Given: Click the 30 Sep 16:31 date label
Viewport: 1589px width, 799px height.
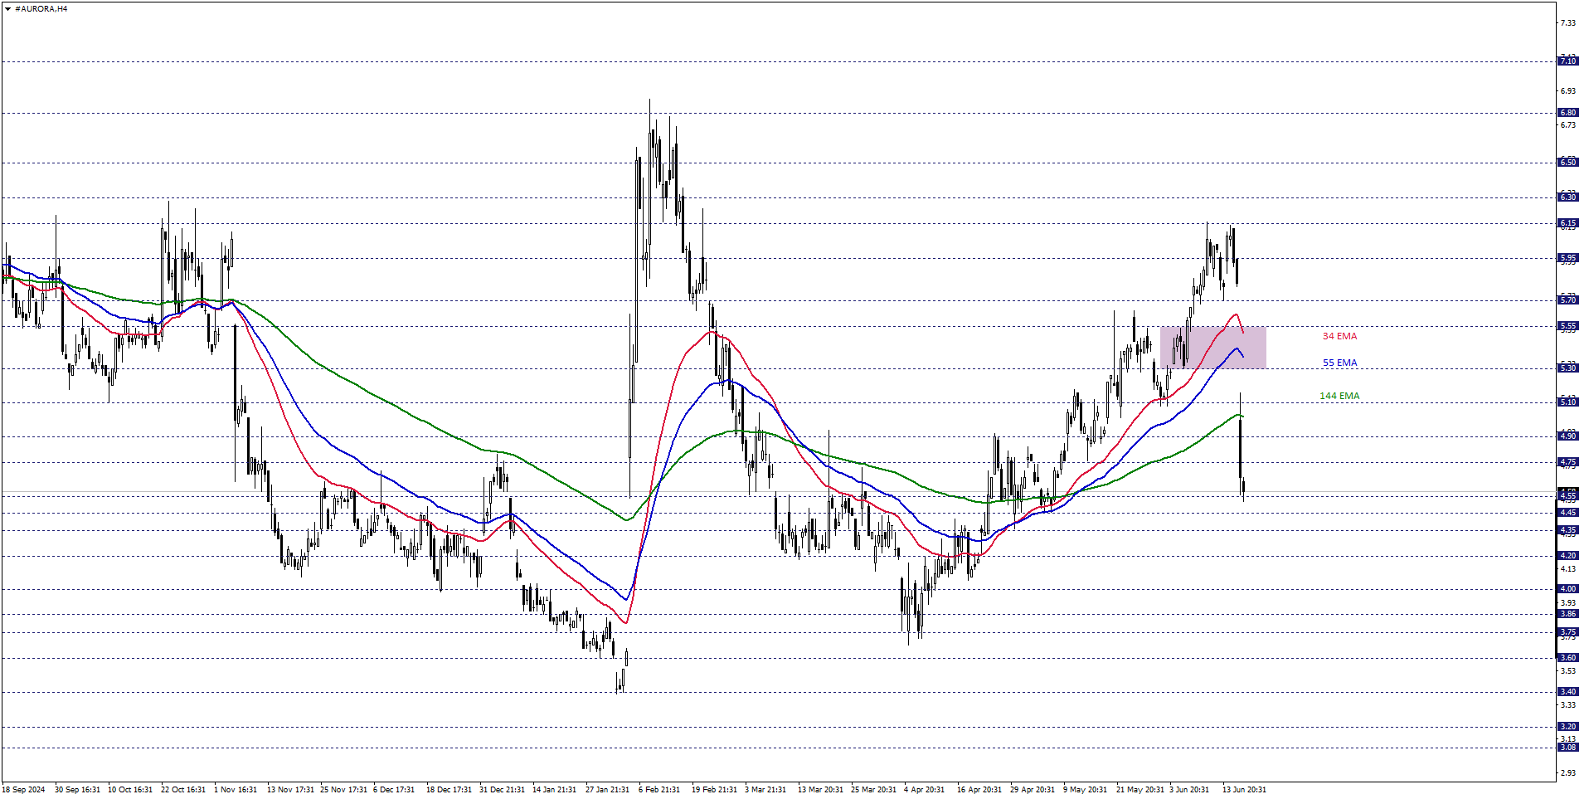Looking at the screenshot, I should click(x=77, y=790).
